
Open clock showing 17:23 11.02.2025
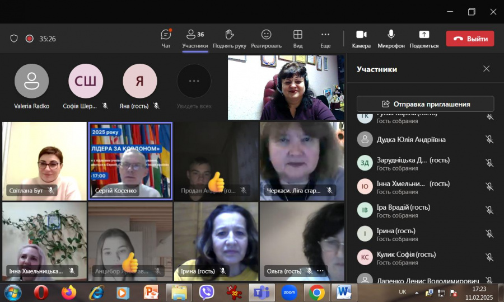pos(479,293)
